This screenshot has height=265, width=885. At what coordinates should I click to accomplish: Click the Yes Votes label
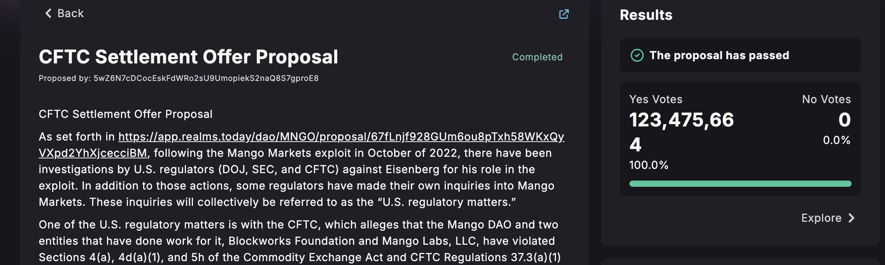coord(655,100)
